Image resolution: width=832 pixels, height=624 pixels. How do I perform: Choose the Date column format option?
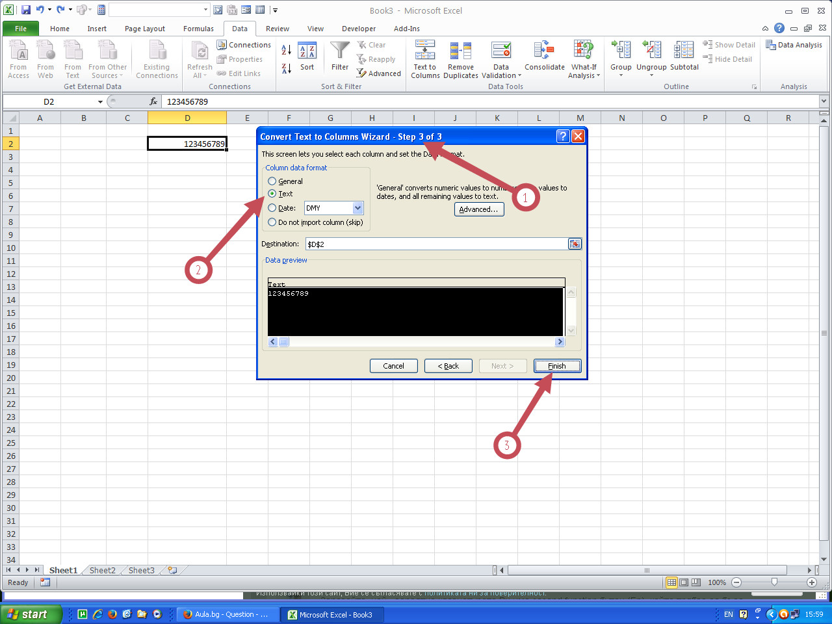tap(272, 208)
